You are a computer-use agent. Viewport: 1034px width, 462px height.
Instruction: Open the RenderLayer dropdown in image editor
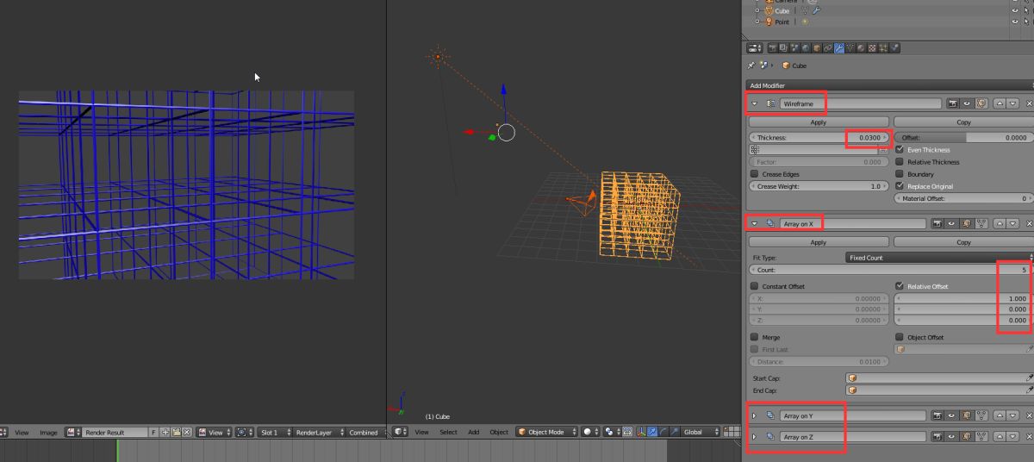coord(317,432)
